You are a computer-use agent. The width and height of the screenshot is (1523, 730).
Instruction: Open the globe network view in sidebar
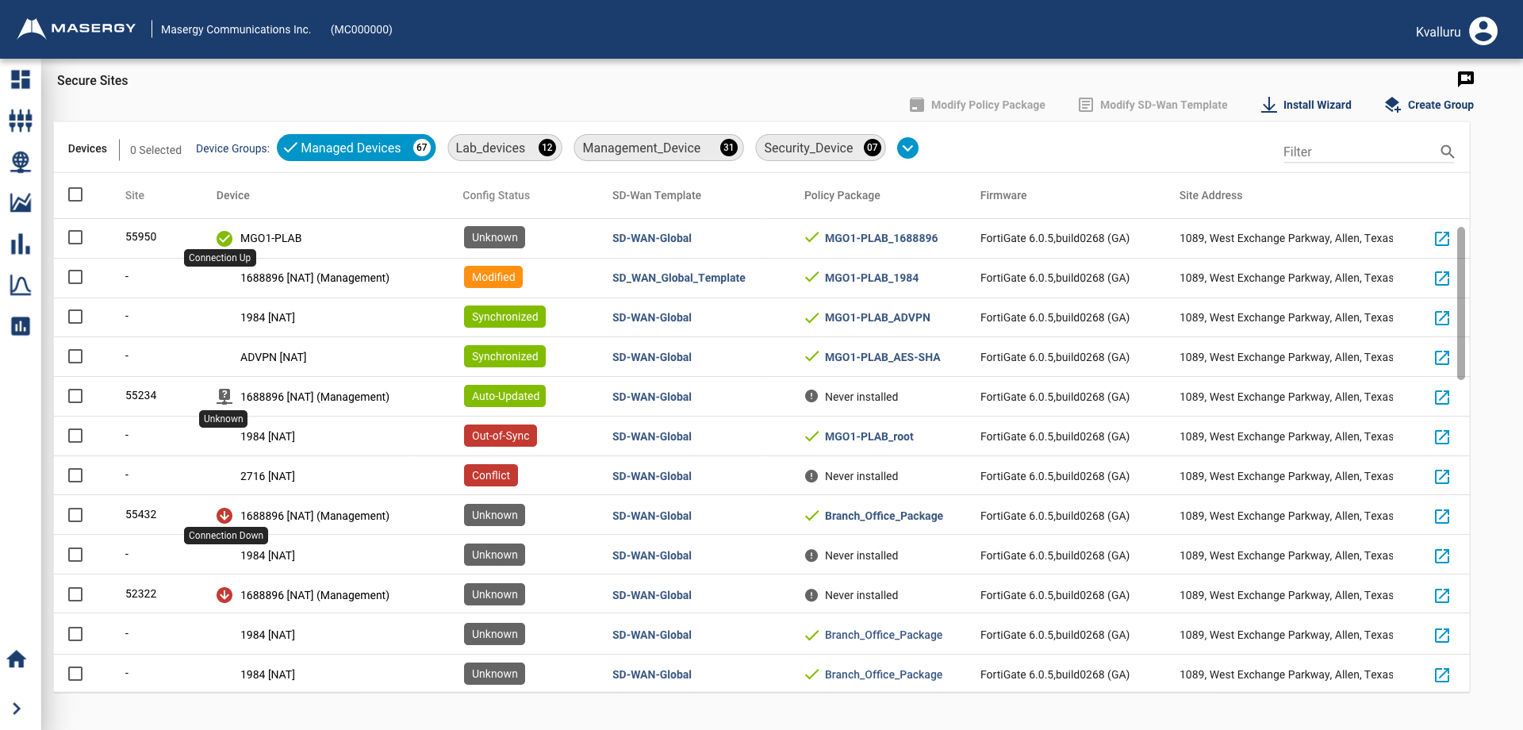click(20, 162)
